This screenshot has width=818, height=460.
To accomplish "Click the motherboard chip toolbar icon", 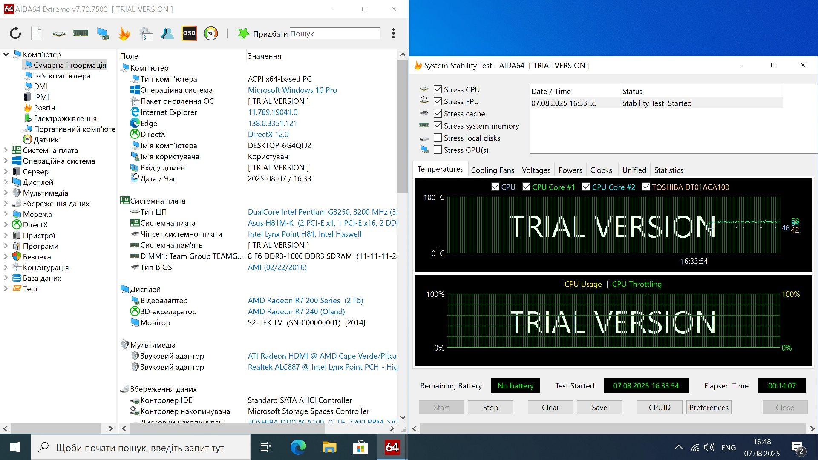I will pos(59,33).
